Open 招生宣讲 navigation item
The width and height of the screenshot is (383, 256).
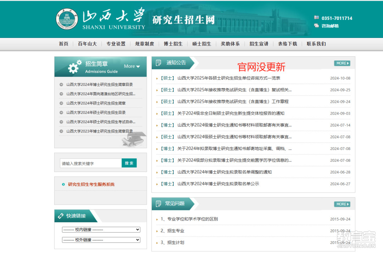click(259, 44)
